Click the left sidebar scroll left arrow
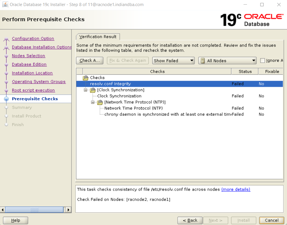 pos(3,210)
